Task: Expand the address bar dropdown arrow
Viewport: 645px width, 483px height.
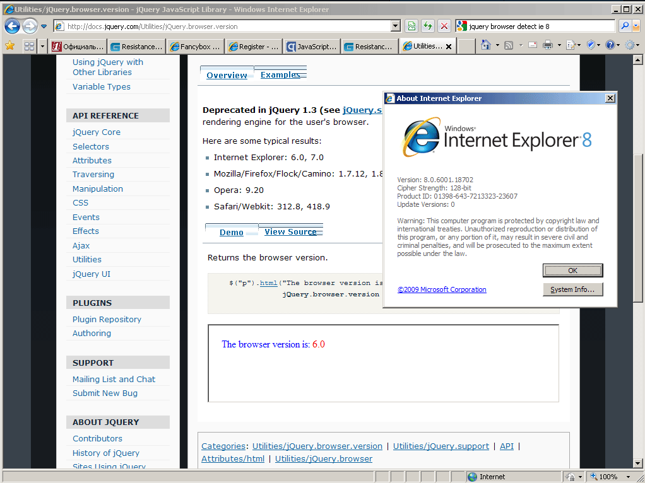Action: pyautogui.click(x=396, y=26)
